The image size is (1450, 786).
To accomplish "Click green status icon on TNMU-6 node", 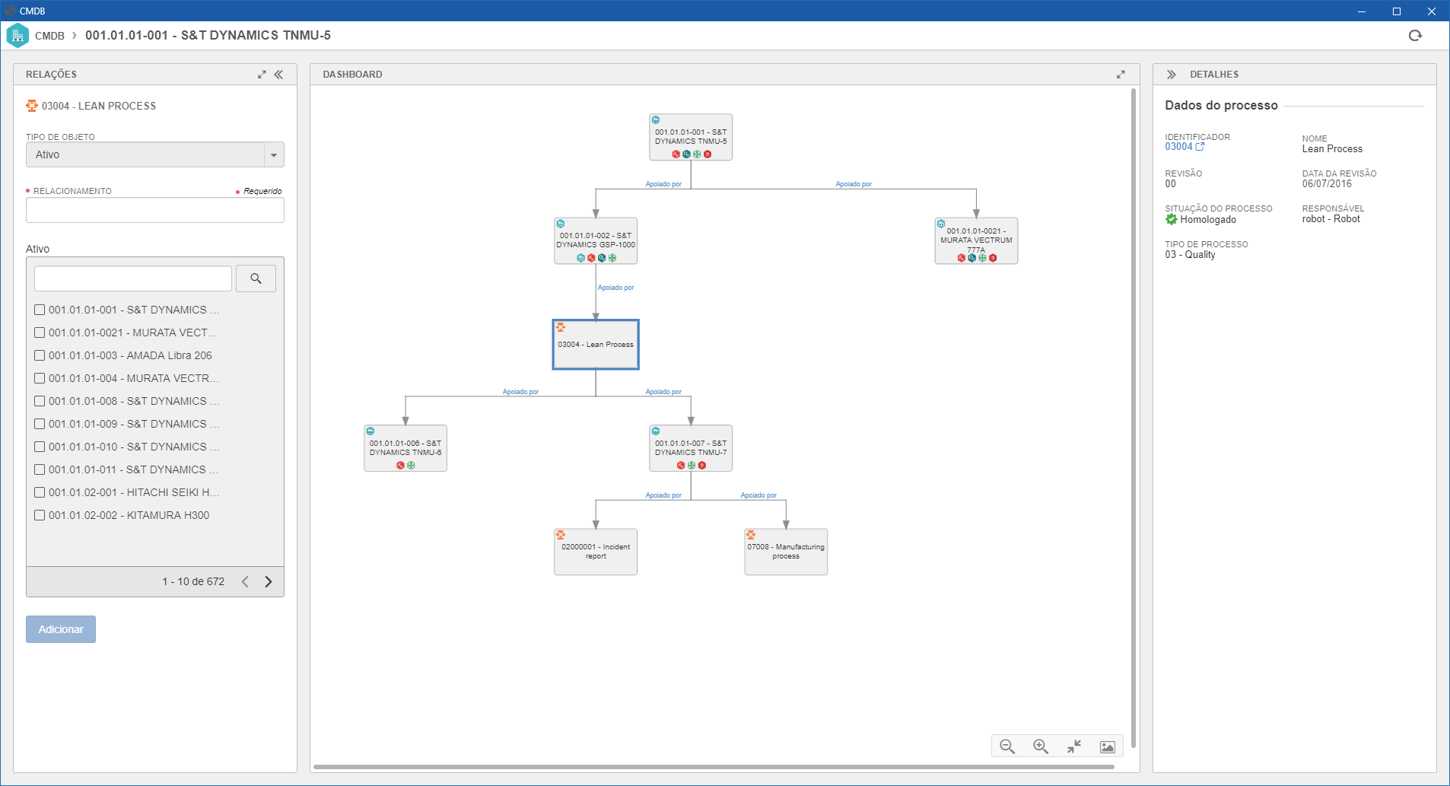I will coord(411,466).
